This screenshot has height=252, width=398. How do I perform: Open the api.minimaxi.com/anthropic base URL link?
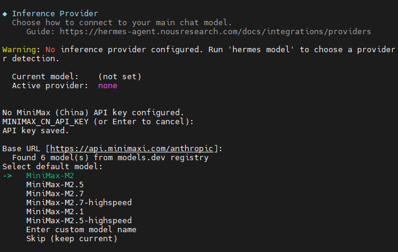132,148
